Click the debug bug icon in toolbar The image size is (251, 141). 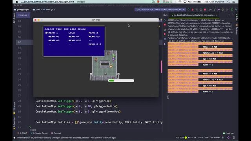click(193, 9)
